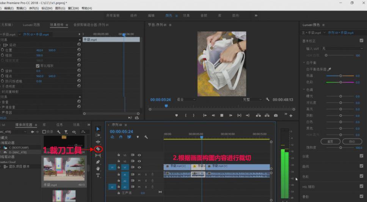Open Program monitor settings wrench

[x=268, y=99]
